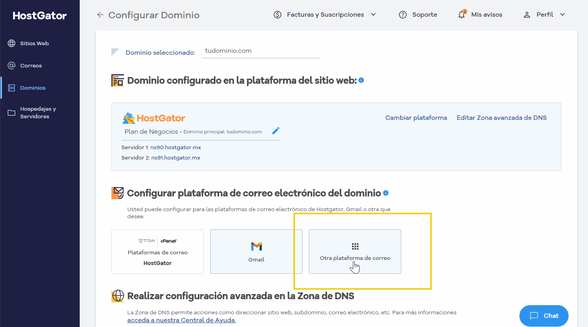Screen dimensions: 588x327
Task: Open the Chat support button
Action: tap(544, 316)
